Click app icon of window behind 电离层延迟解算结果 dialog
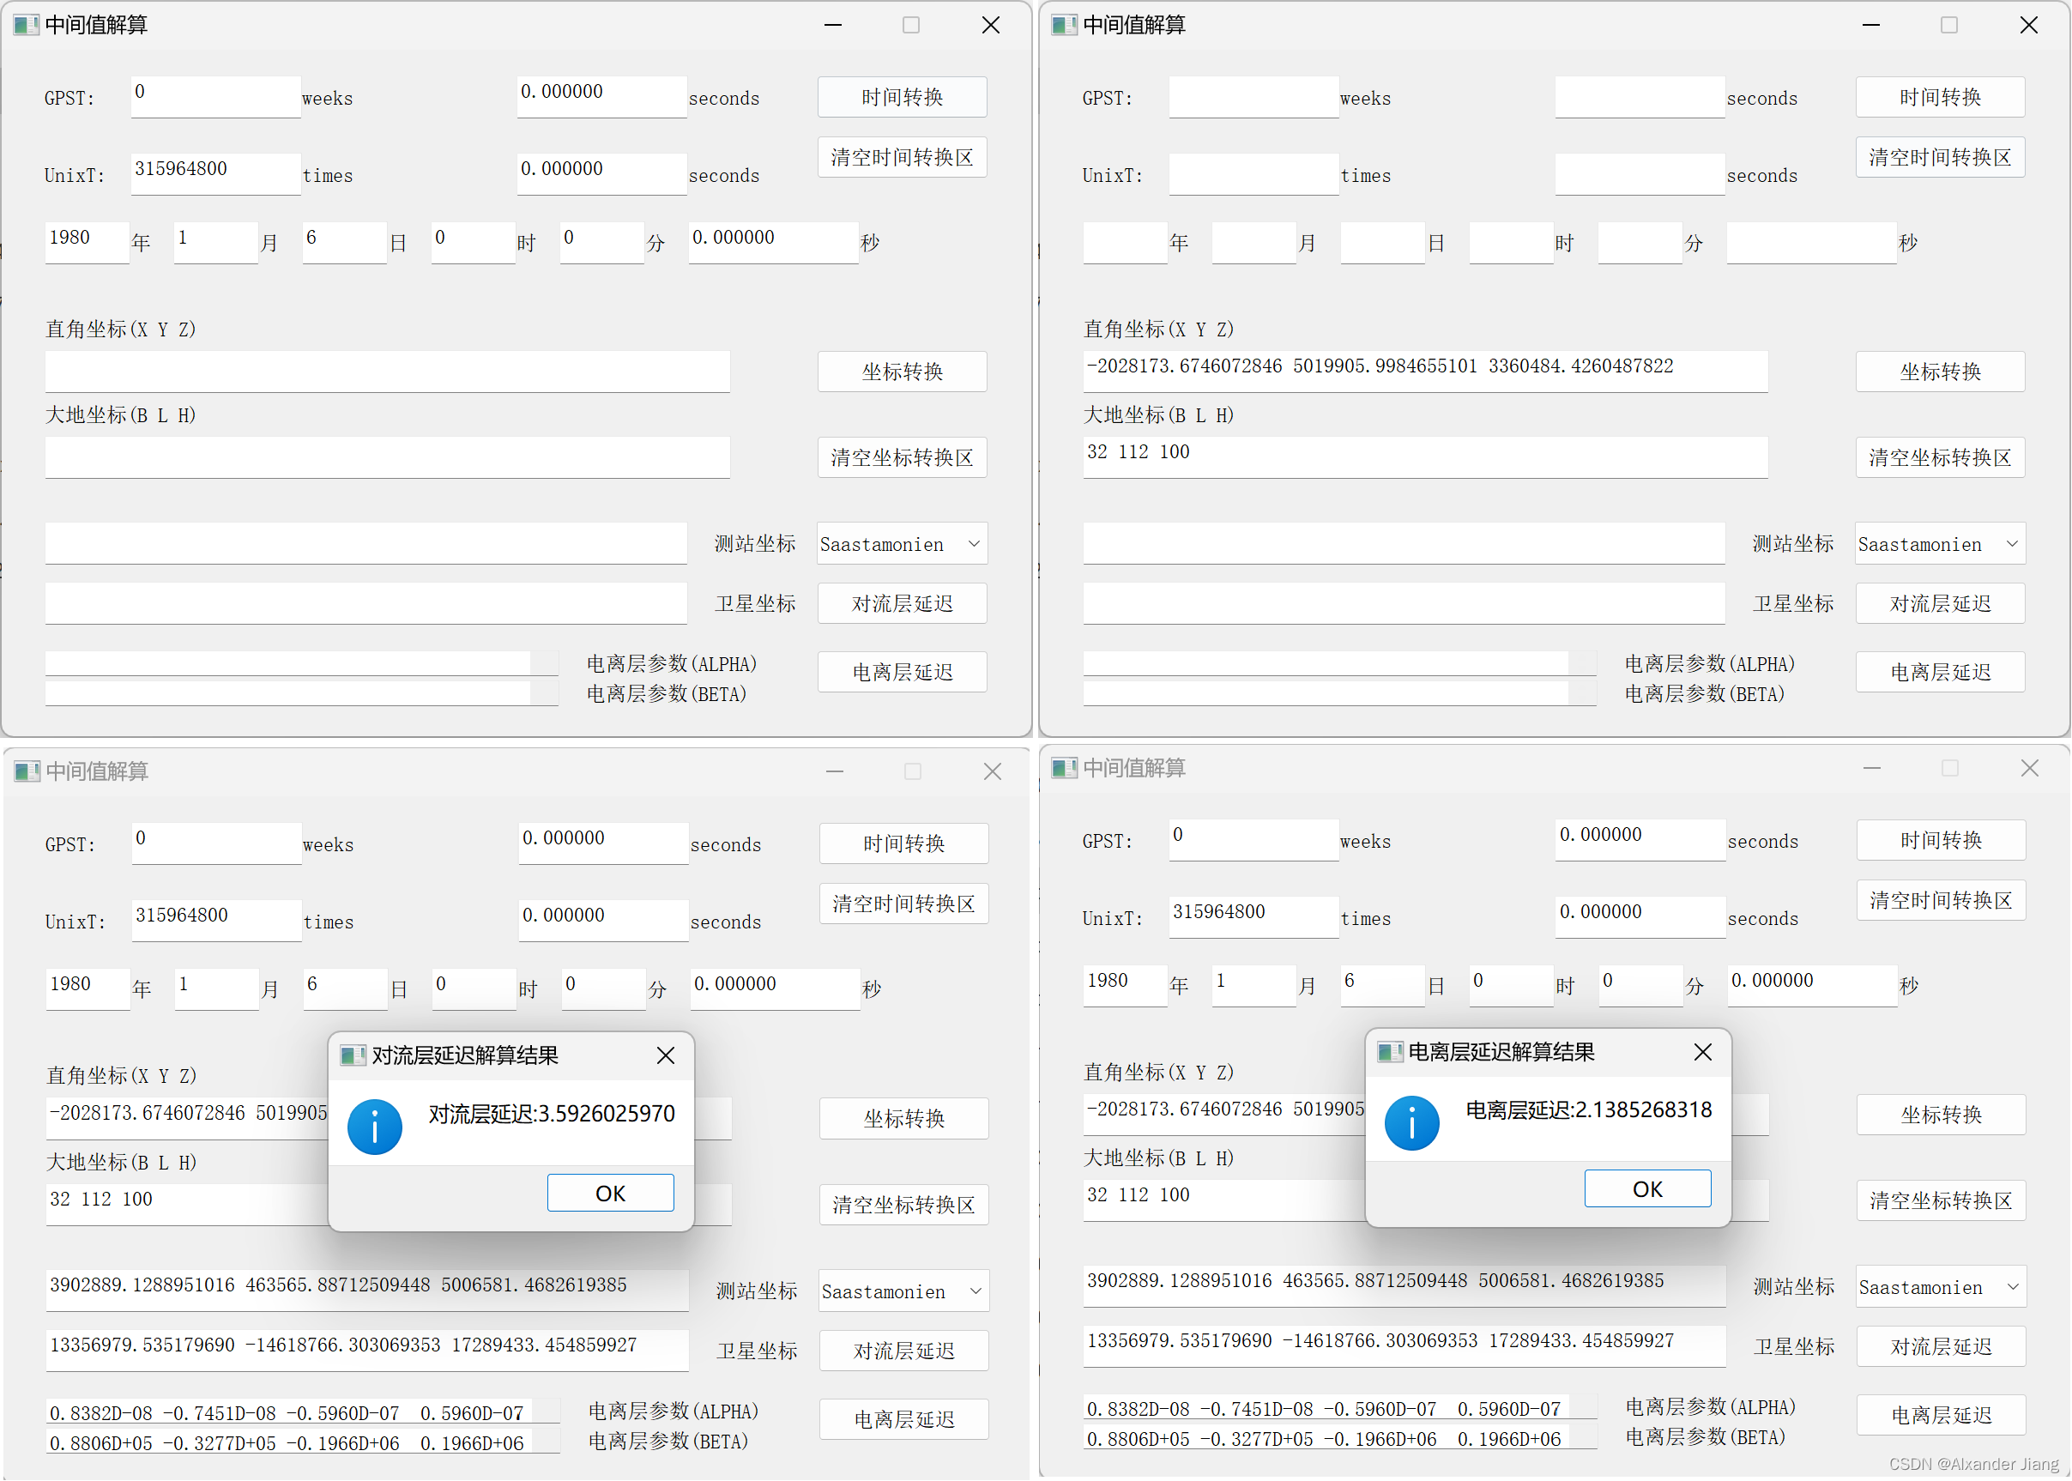Screen dimensions: 2072x1481 pyautogui.click(x=1064, y=768)
